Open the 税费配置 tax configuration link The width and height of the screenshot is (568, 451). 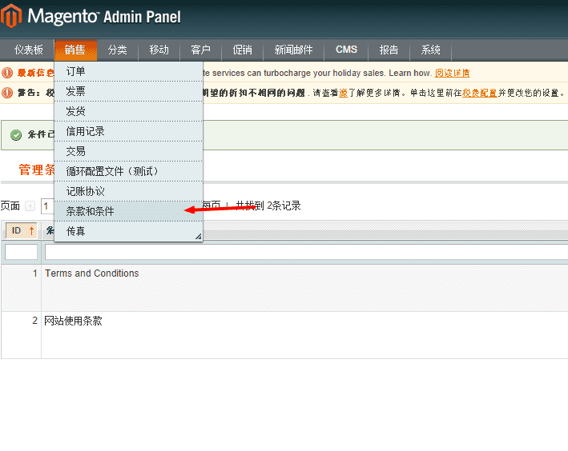[x=480, y=93]
